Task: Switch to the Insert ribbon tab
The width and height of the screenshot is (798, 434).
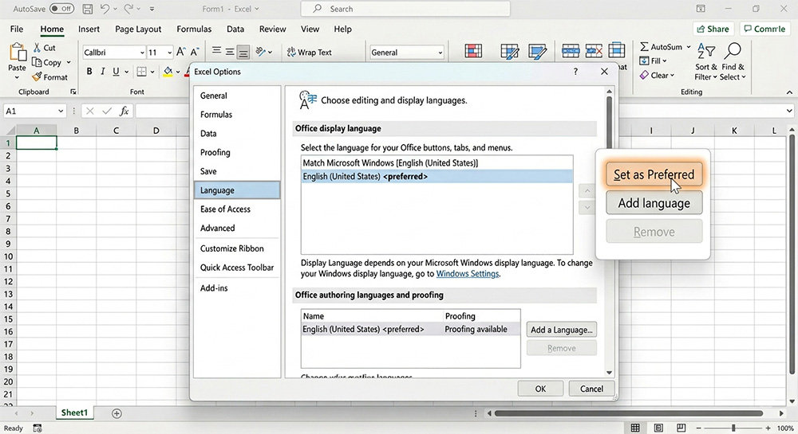Action: (89, 29)
